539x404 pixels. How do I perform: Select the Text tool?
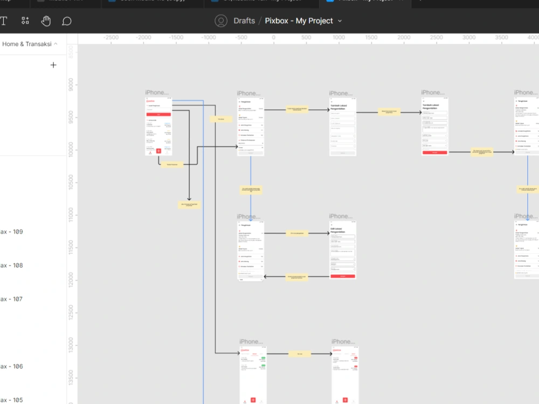point(3,21)
